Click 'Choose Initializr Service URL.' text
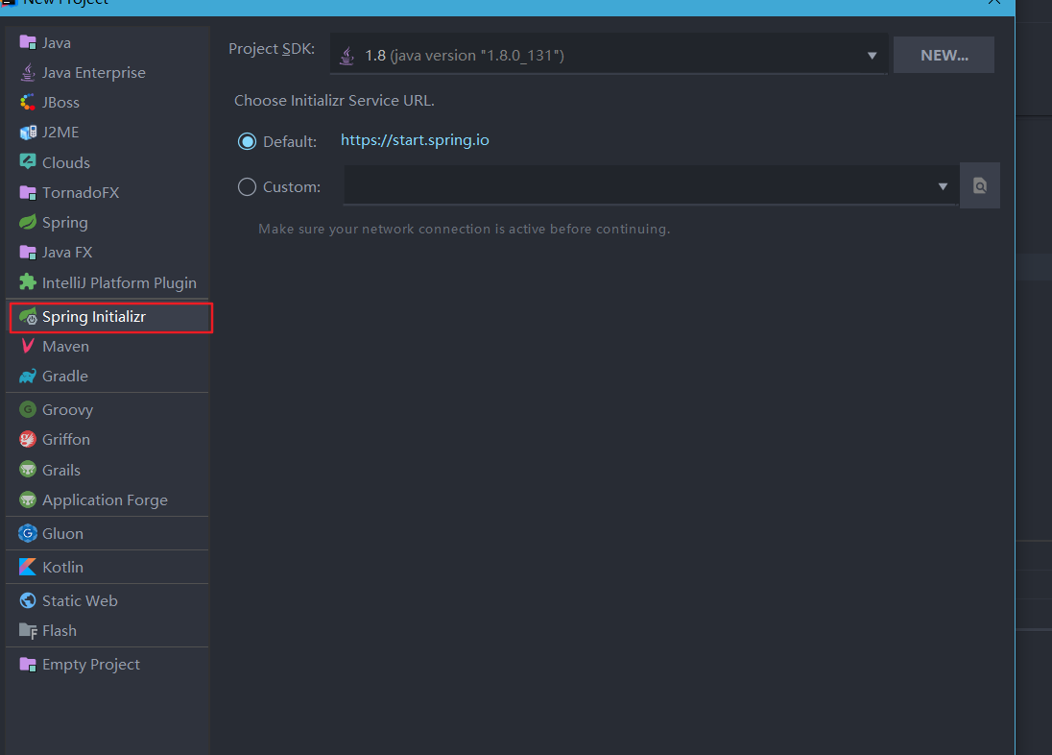The width and height of the screenshot is (1052, 755). pyautogui.click(x=334, y=101)
